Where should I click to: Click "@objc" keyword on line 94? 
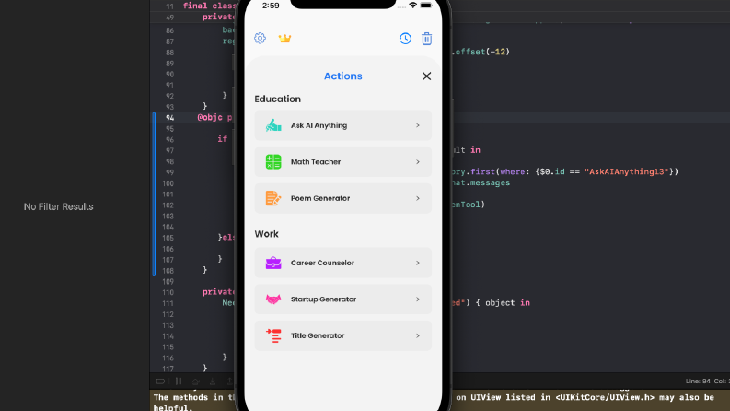(210, 117)
